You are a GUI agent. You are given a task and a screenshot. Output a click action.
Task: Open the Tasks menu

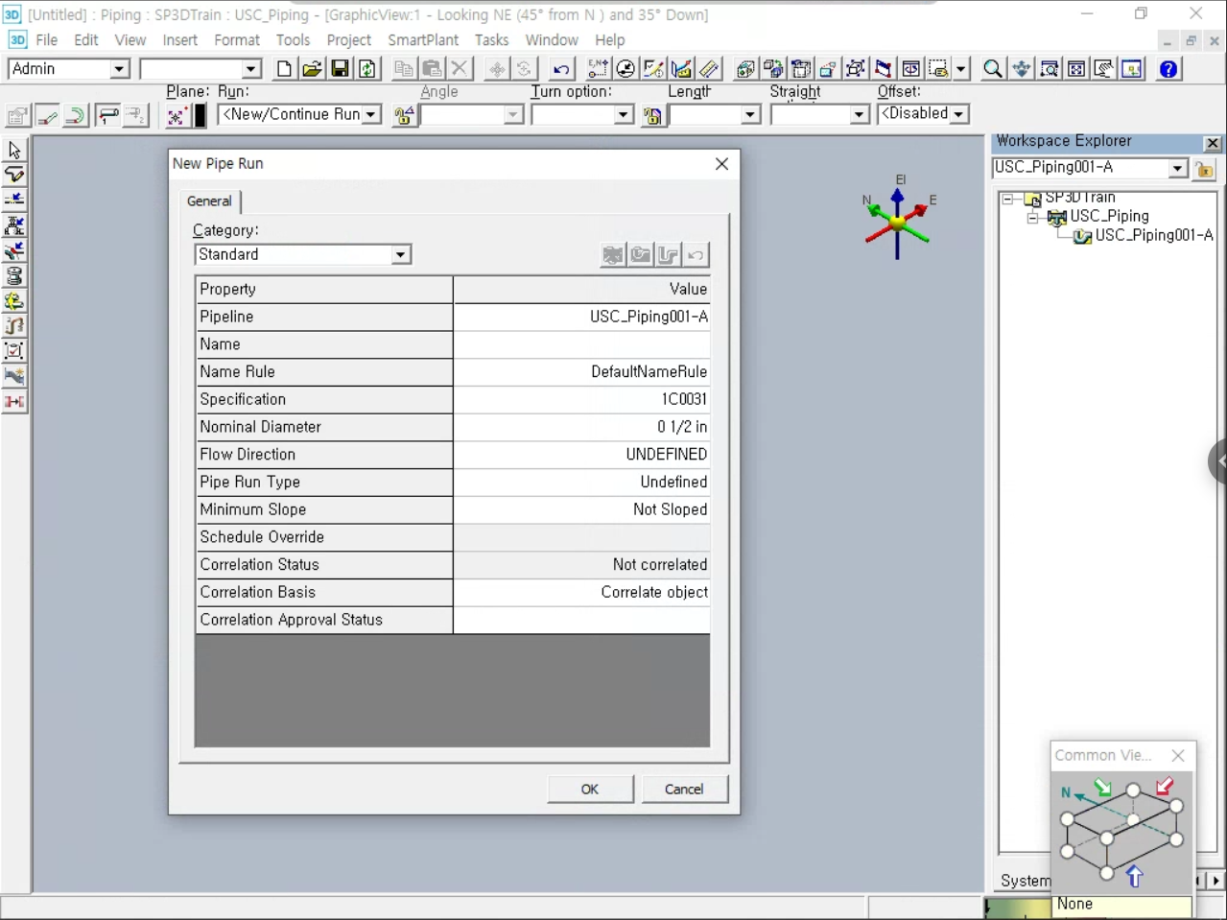tap(491, 40)
